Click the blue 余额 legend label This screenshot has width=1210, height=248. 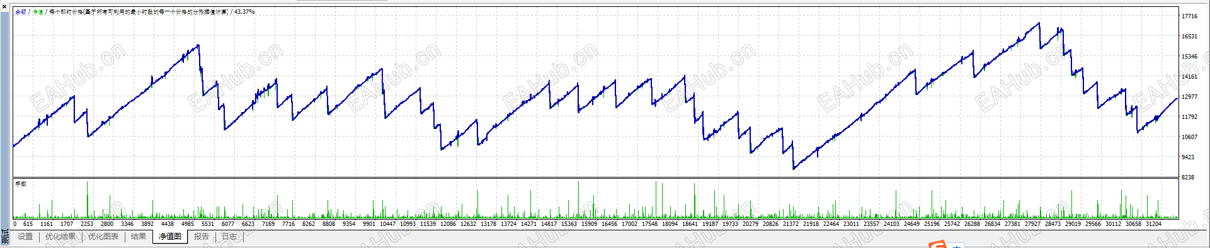(x=21, y=12)
